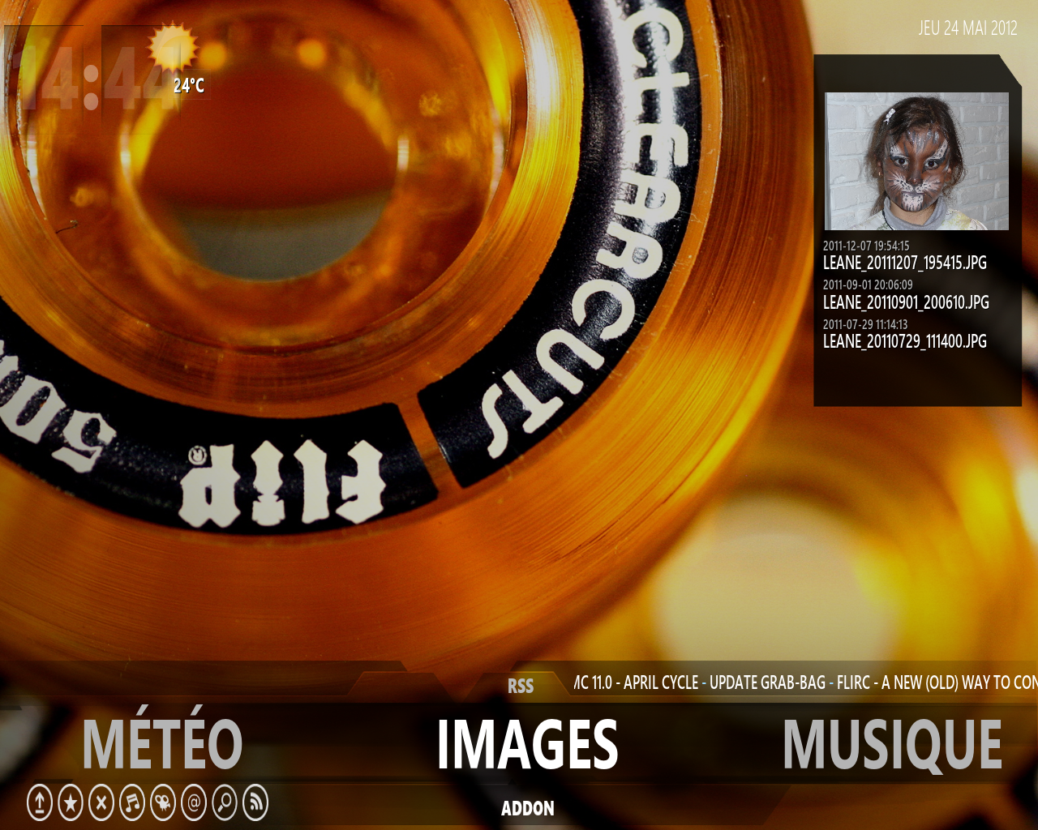The width and height of the screenshot is (1038, 830).
Task: Click the timestamp 2011-12-07 19:54:15
Action: (866, 246)
